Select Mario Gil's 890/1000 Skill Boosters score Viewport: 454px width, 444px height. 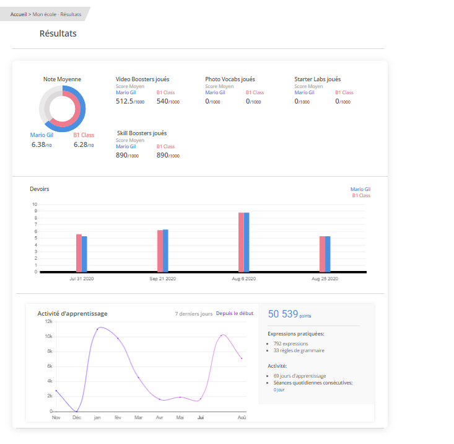127,156
